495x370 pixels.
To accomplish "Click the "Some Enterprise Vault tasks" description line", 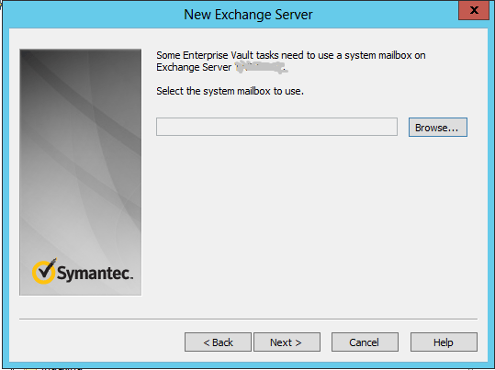I will tap(291, 55).
